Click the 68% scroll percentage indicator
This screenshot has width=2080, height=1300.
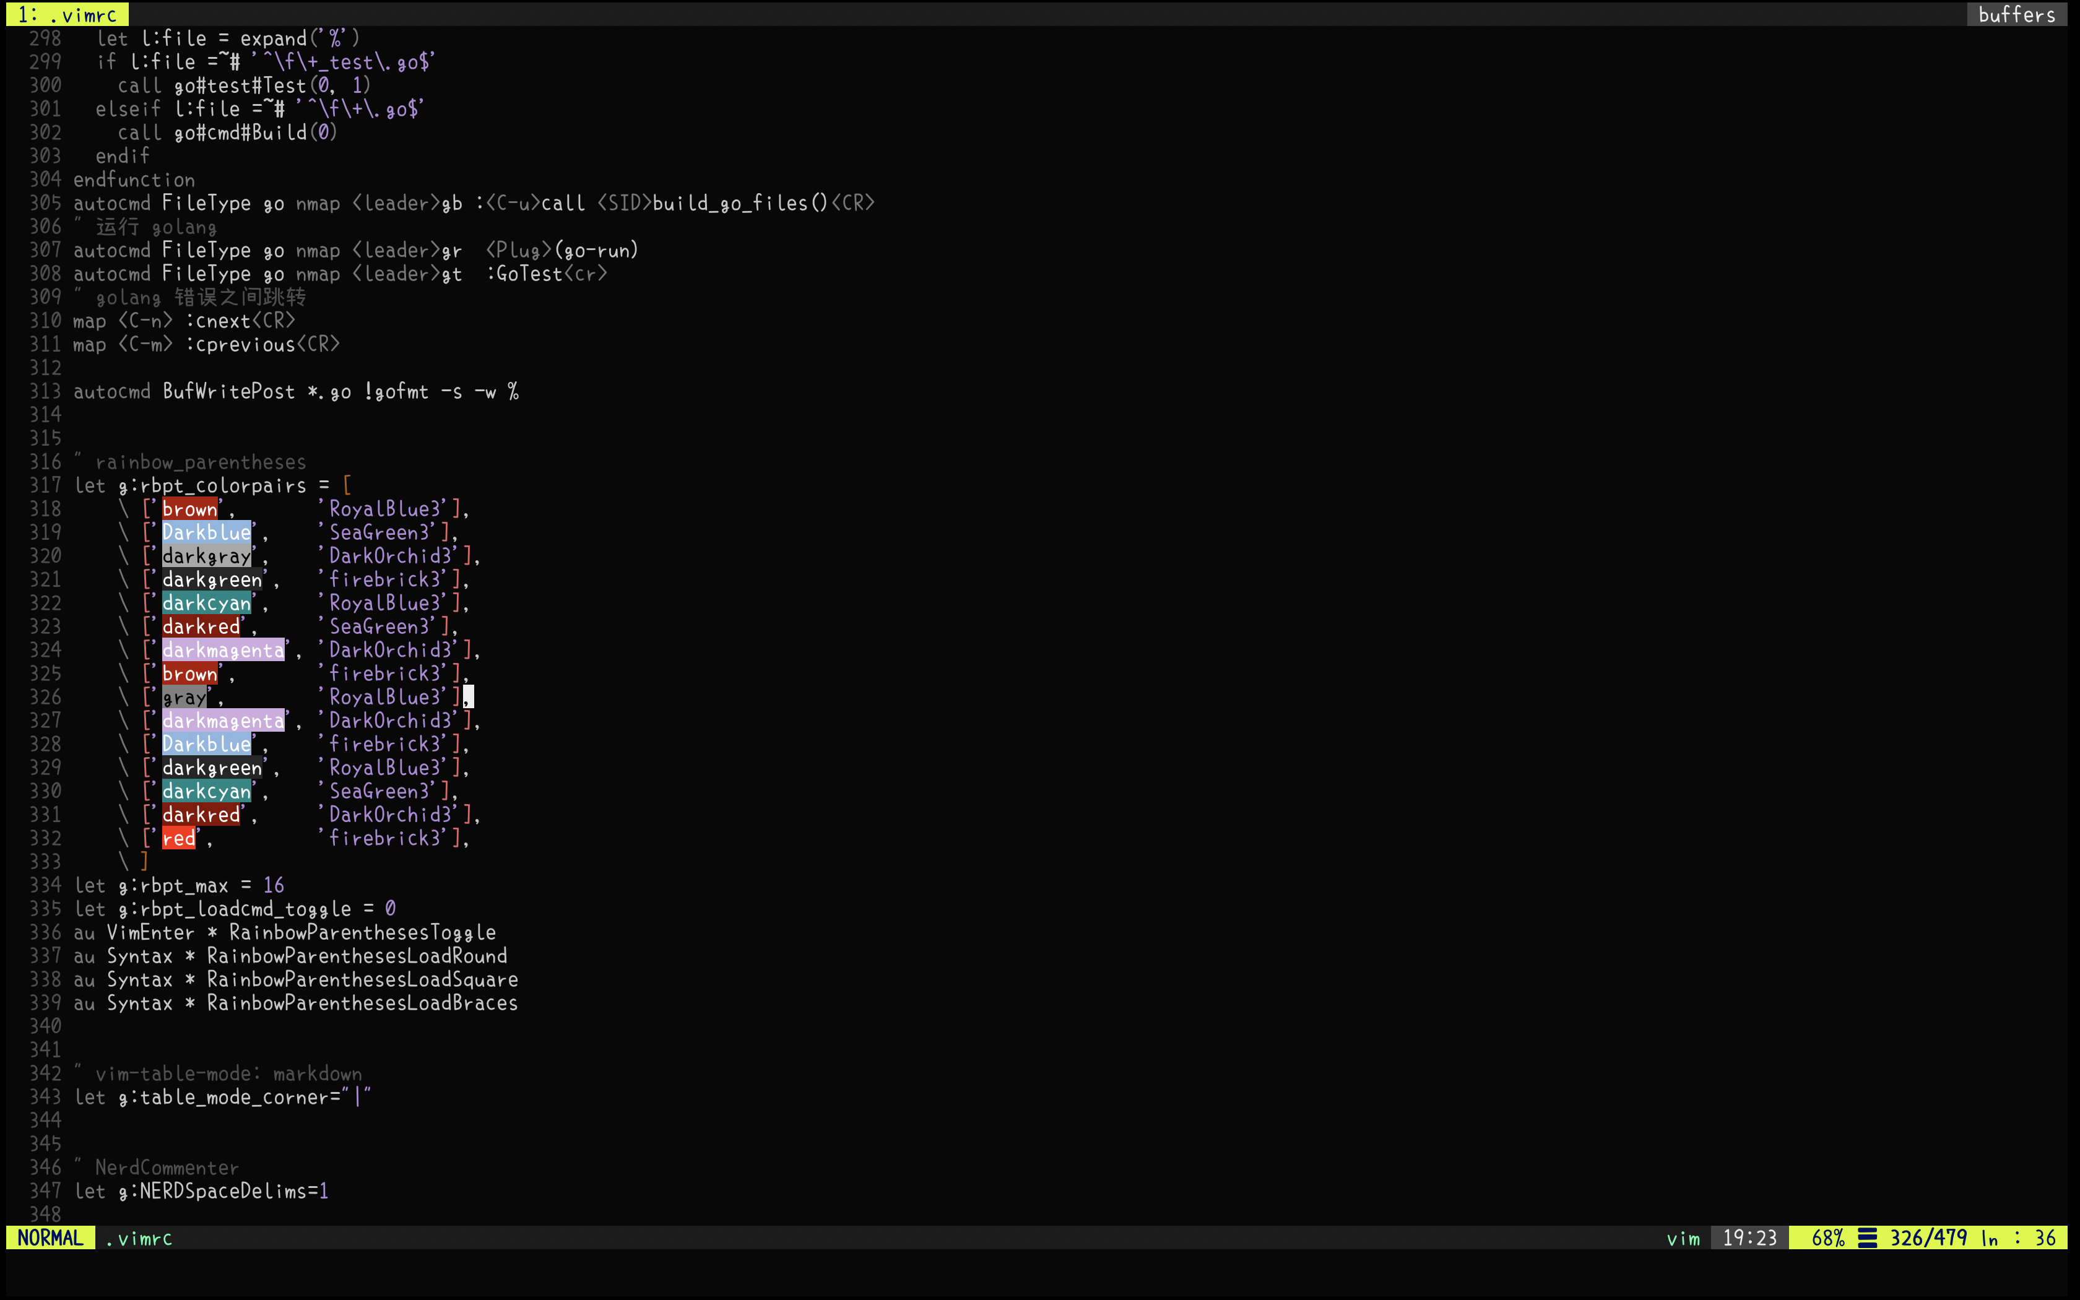click(x=1827, y=1238)
